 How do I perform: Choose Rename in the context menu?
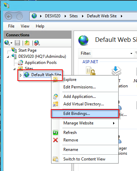pyautogui.click(x=85, y=150)
